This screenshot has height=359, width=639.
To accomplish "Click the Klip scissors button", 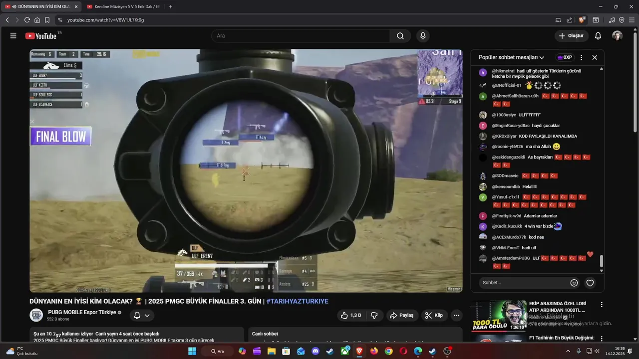I will tap(434, 315).
